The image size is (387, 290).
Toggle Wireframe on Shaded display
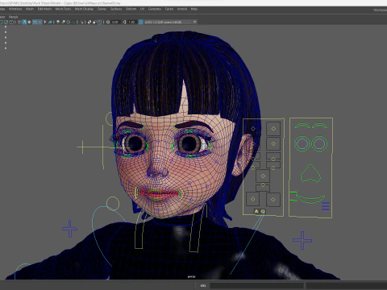tap(35, 22)
